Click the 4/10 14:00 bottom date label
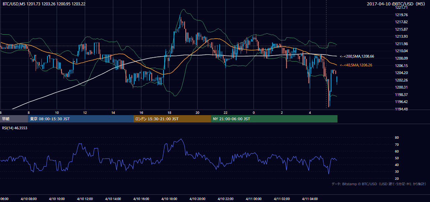 (113, 199)
